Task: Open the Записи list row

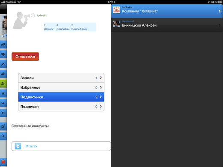Action: point(61,78)
